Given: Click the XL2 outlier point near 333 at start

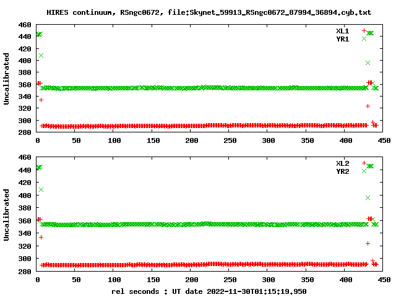Looking at the screenshot, I should click(x=41, y=238).
